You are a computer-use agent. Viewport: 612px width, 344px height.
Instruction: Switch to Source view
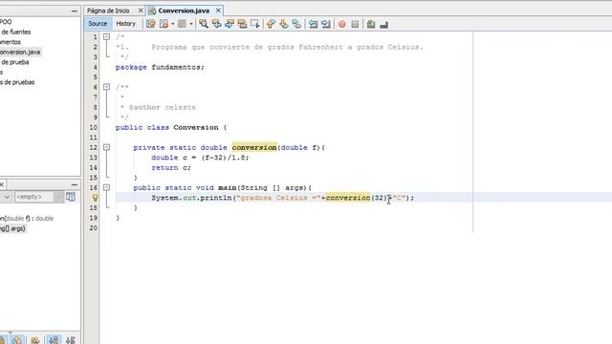98,23
